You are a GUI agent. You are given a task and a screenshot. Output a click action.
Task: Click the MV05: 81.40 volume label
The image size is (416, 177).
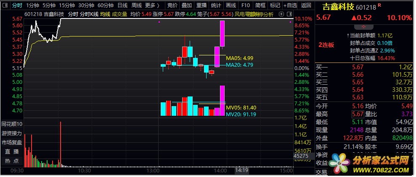pyautogui.click(x=241, y=108)
